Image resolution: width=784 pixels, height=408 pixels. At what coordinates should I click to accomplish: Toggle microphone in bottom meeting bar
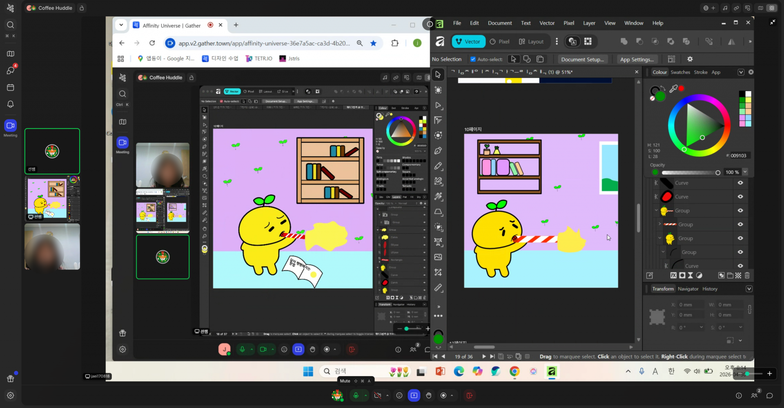coord(356,395)
